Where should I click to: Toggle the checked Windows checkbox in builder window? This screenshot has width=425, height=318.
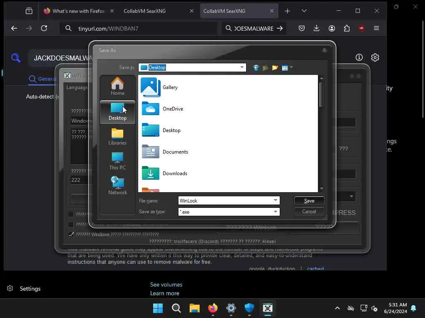71,234
